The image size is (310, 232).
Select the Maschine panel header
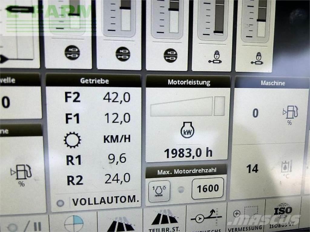272,83
